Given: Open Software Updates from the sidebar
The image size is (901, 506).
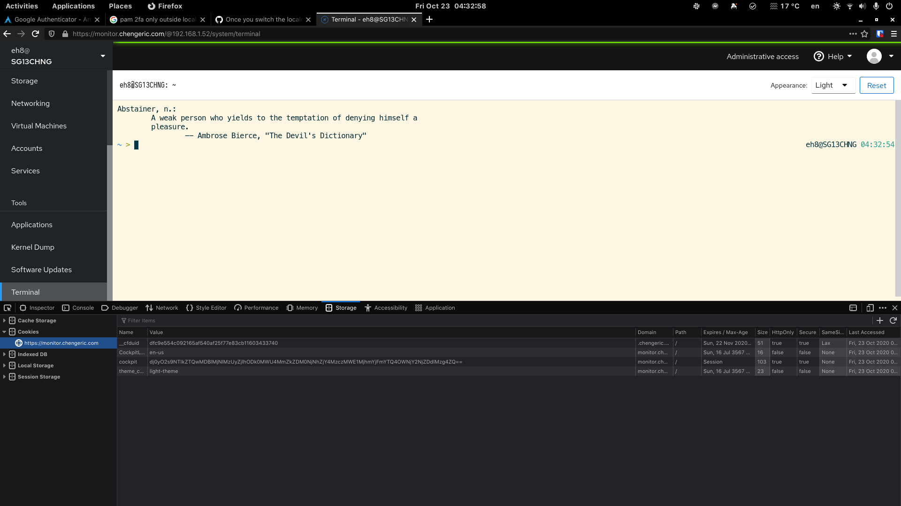Looking at the screenshot, I should point(41,270).
